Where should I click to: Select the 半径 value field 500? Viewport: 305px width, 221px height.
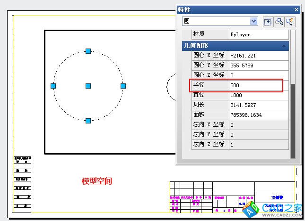click(258, 85)
